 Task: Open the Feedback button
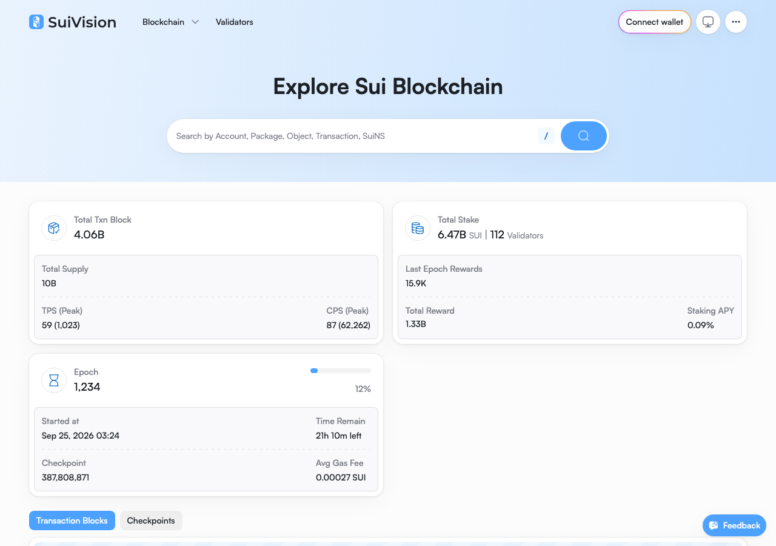click(734, 525)
